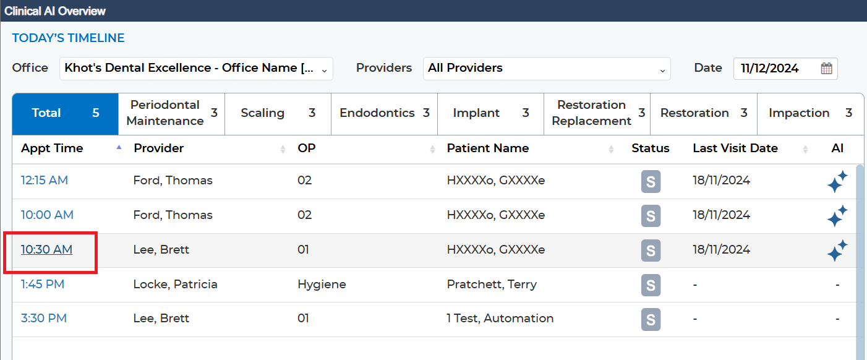
Task: Open AI sparkle icon for 10:00 AM appointment
Action: click(x=837, y=216)
